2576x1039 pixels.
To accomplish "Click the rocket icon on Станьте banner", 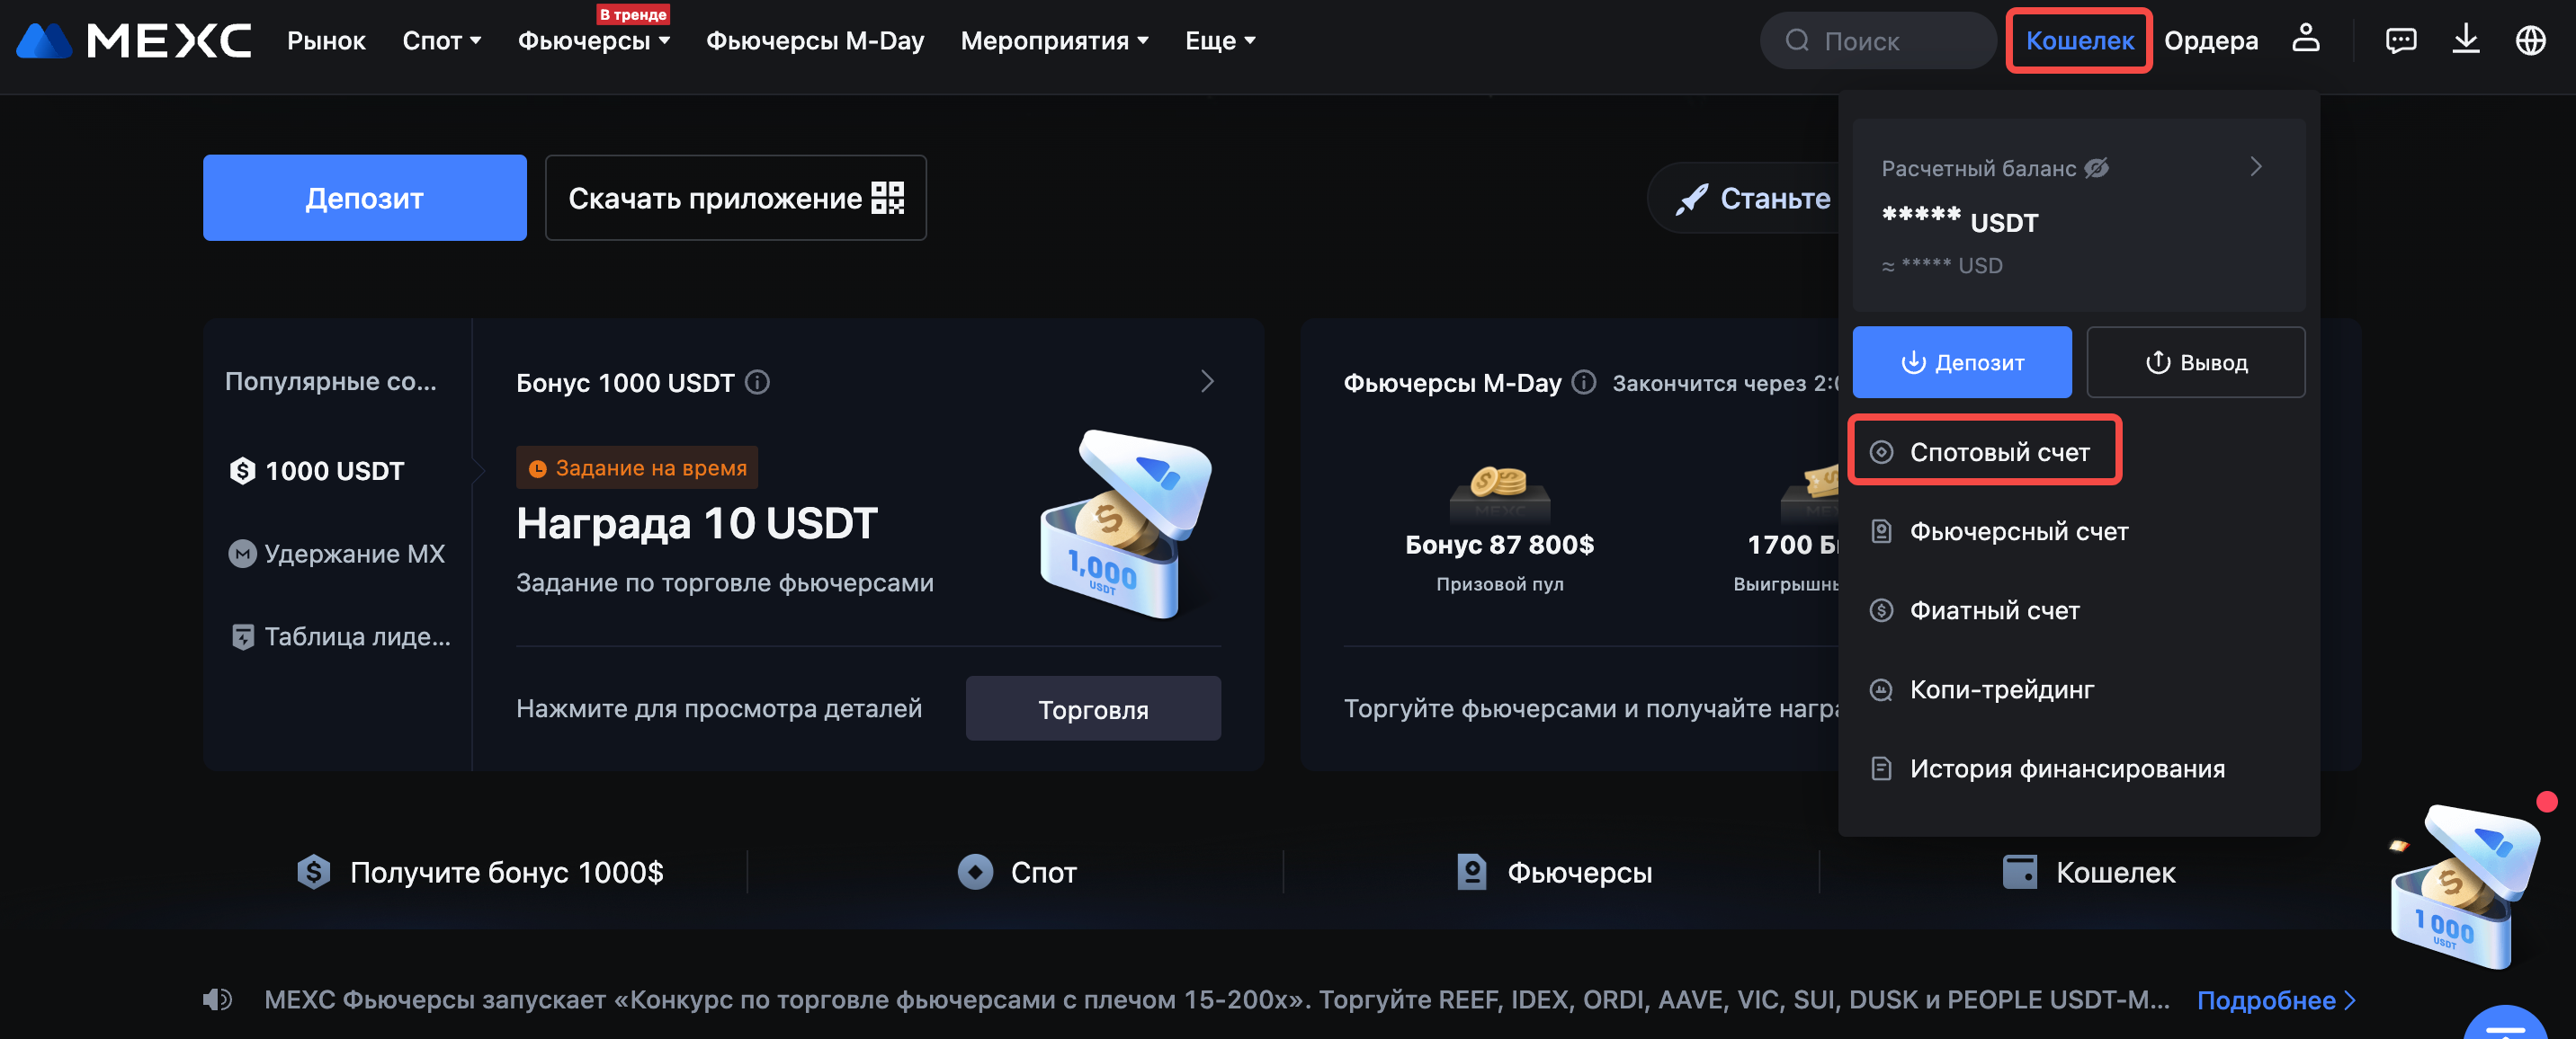I will [x=1691, y=199].
